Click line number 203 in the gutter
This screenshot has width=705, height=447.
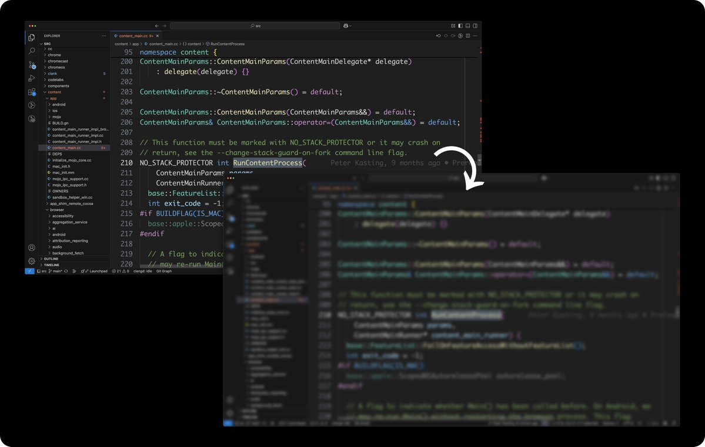(x=126, y=92)
